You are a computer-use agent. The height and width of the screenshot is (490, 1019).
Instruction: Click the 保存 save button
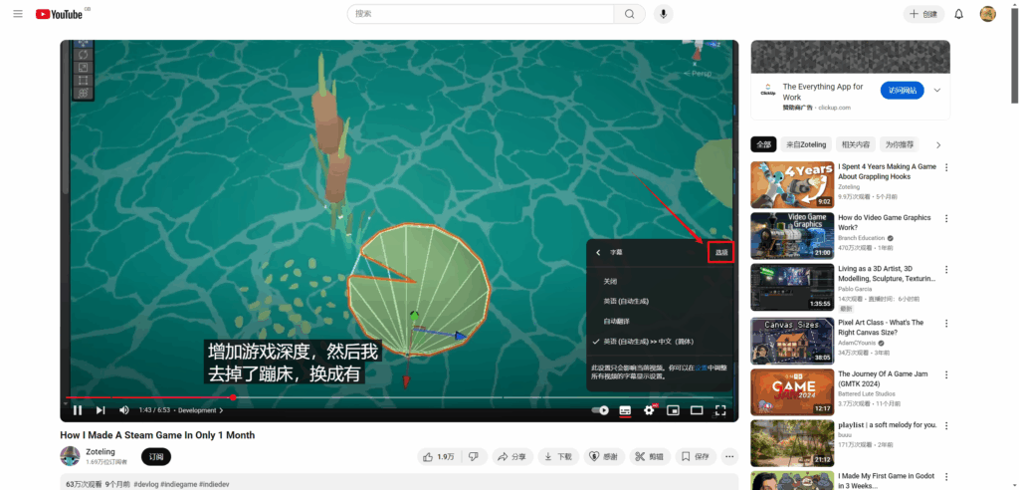click(696, 457)
